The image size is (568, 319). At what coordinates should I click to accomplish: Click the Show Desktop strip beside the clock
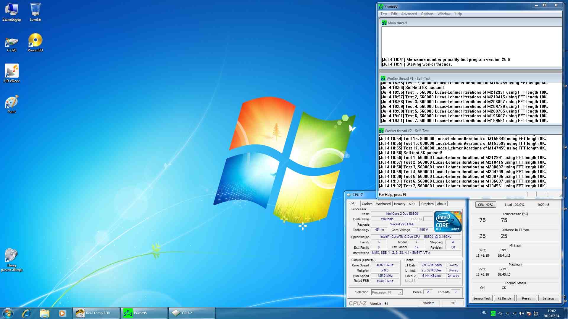pos(566,313)
